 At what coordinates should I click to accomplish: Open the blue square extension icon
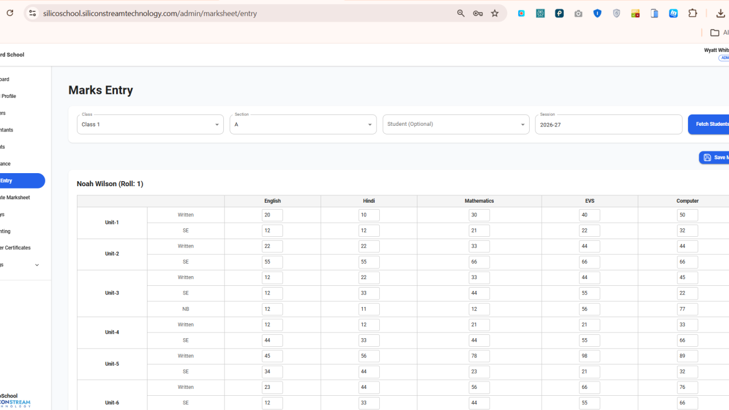point(674,13)
